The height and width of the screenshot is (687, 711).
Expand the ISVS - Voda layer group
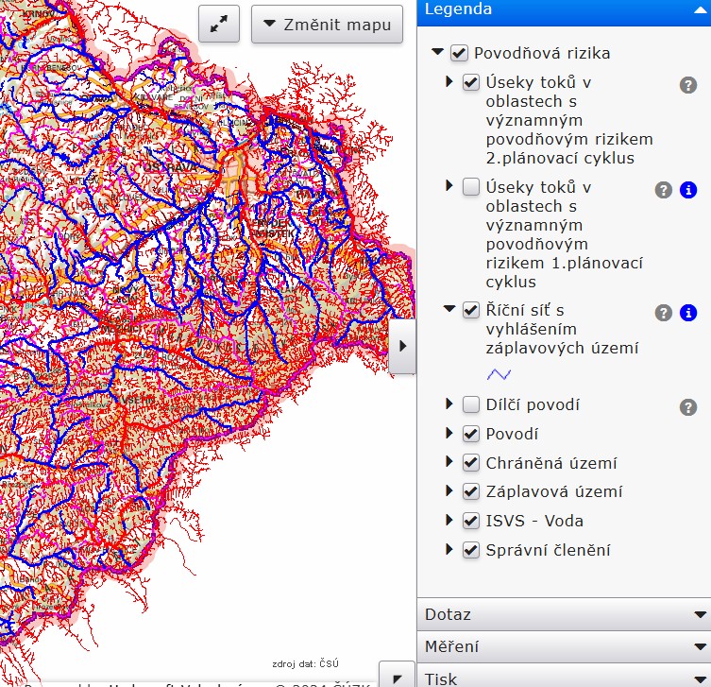(449, 521)
